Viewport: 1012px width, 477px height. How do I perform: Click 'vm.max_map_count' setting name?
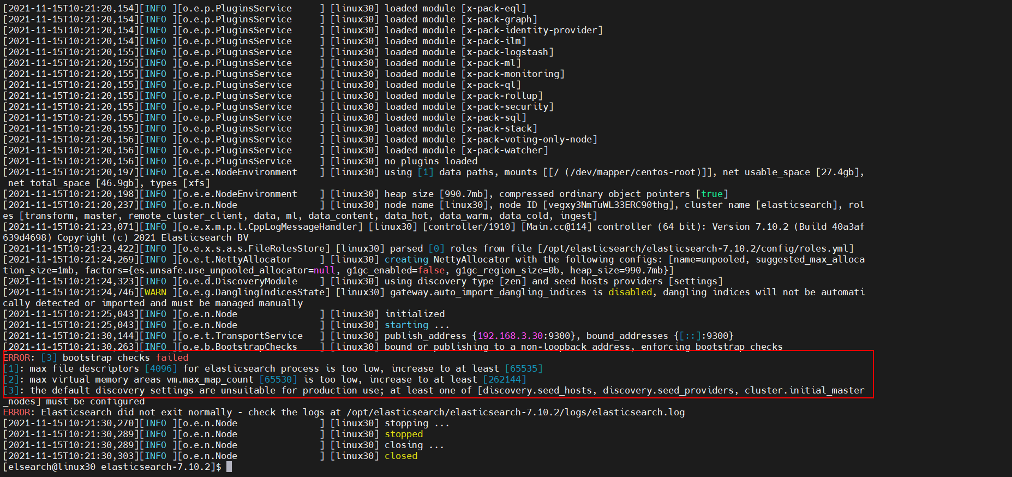pos(210,379)
